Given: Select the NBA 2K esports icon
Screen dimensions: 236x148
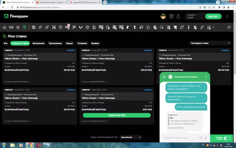Looking at the screenshot, I should pyautogui.click(x=114, y=27).
